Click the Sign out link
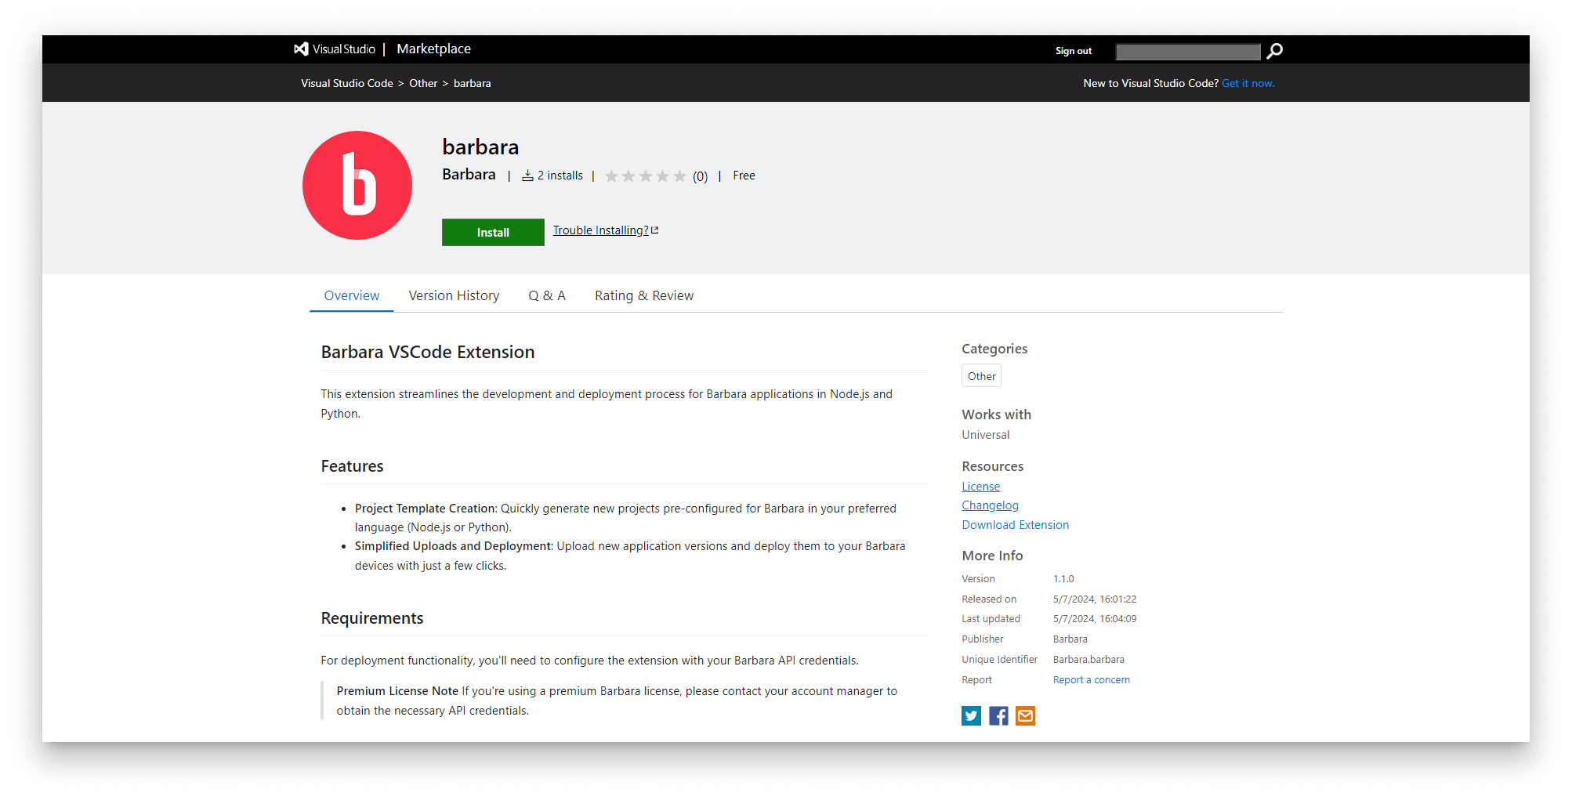Screen dimensions: 1572x793 tap(1073, 50)
